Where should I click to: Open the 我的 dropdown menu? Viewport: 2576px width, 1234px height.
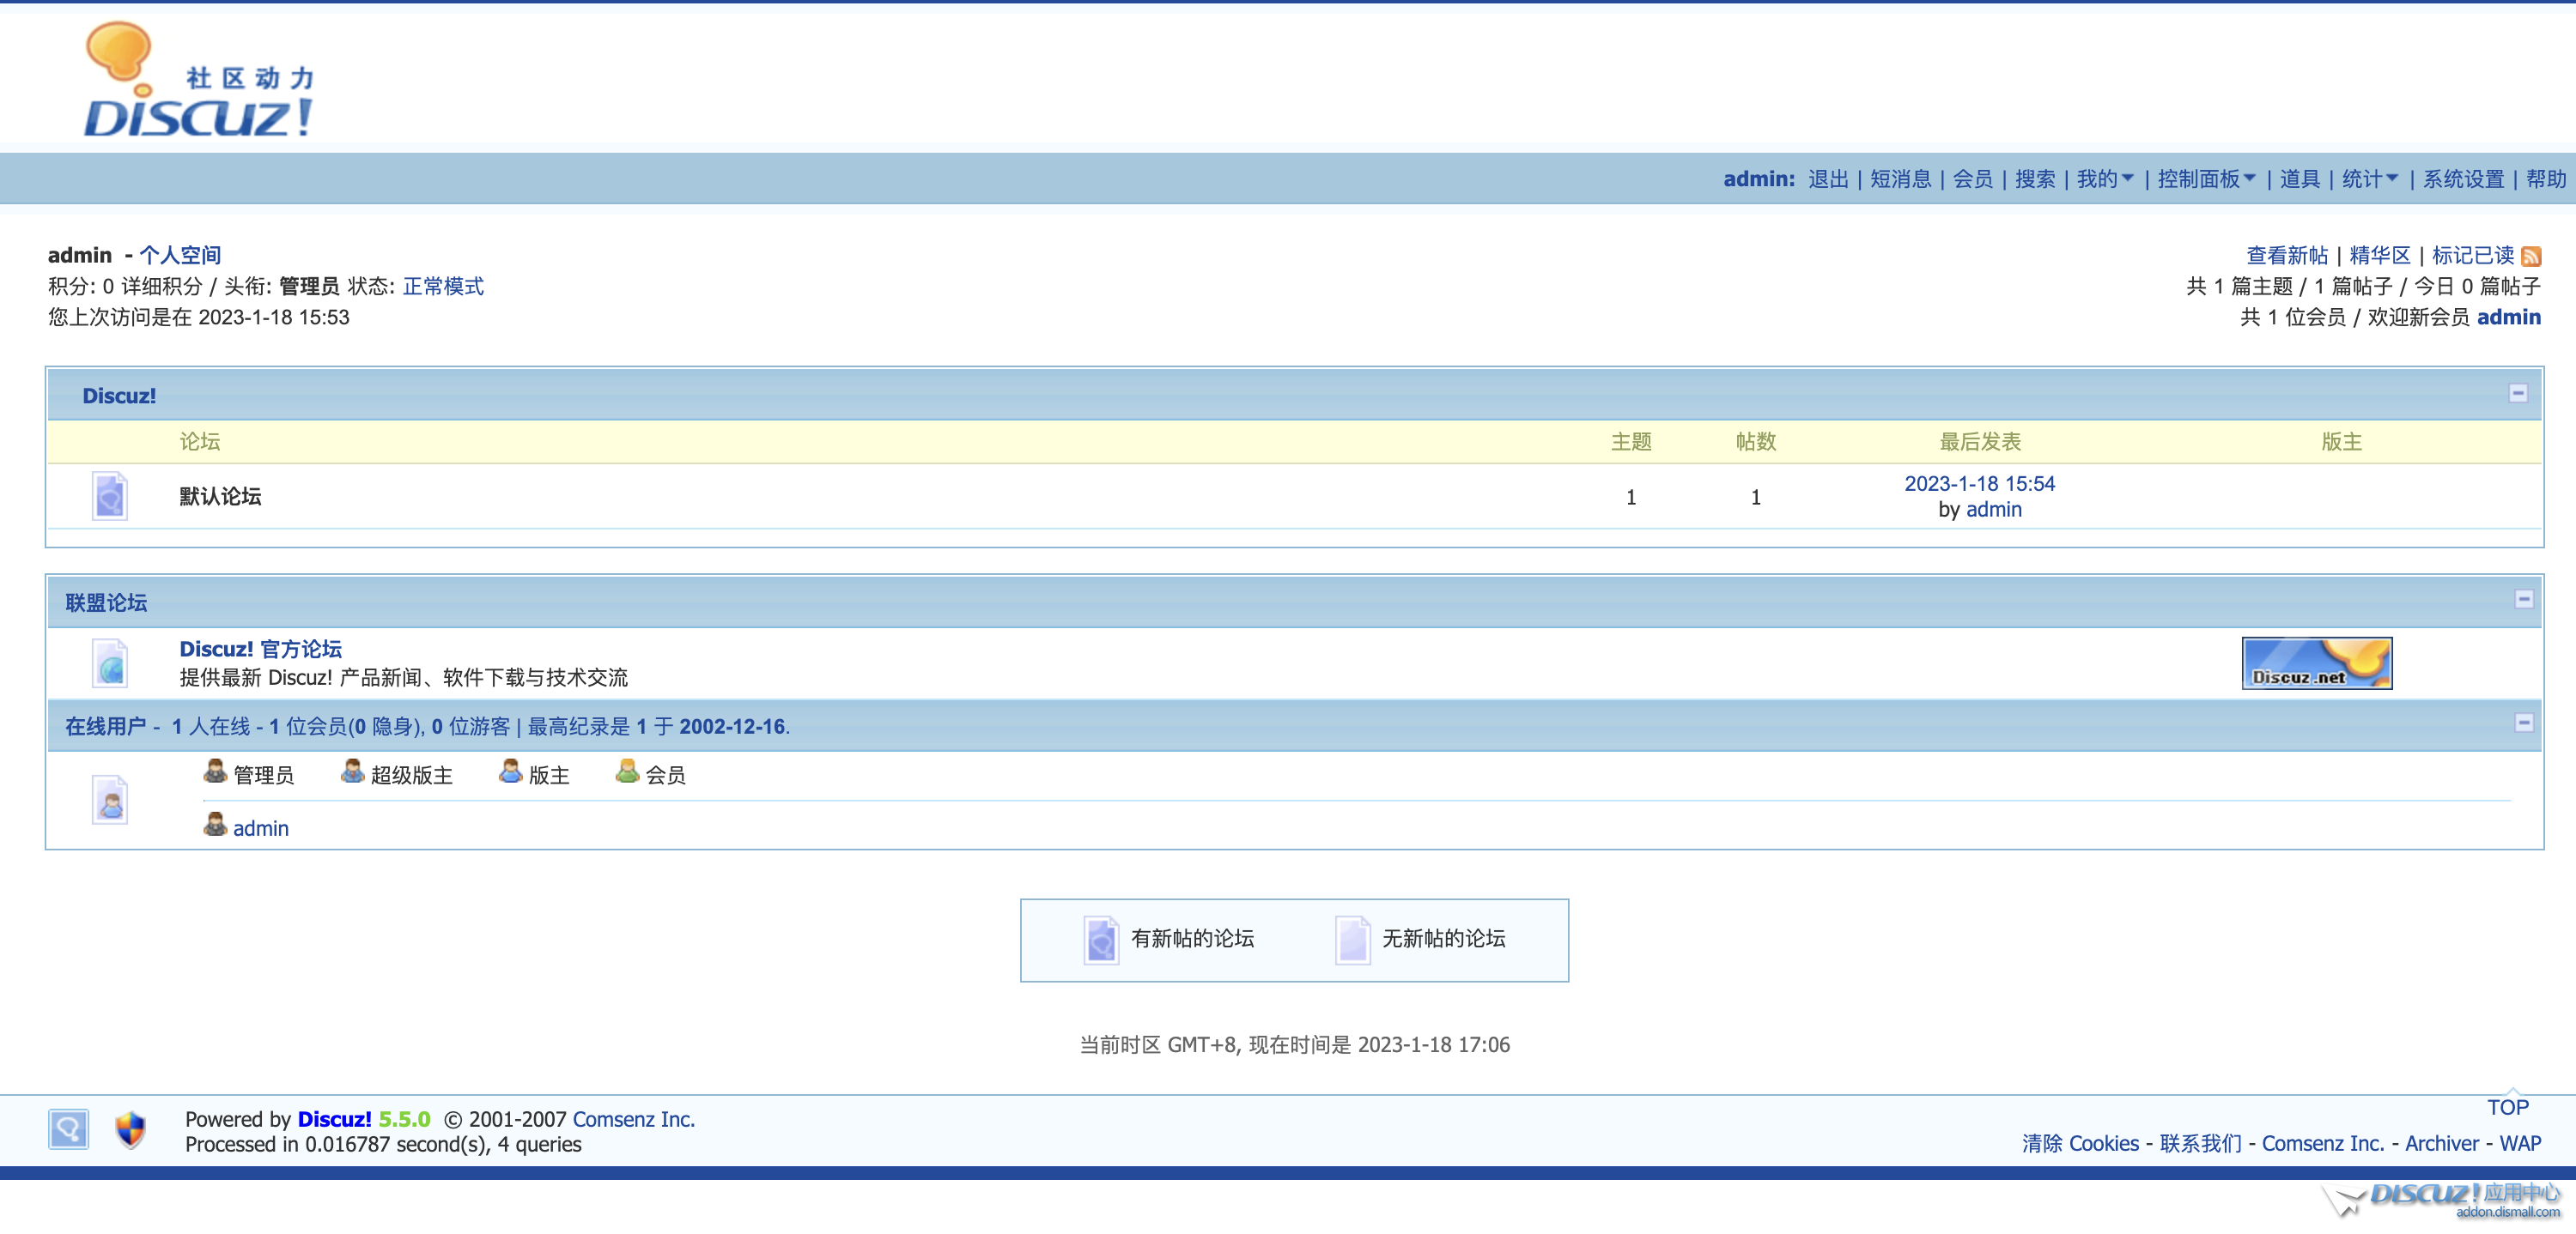pyautogui.click(x=2105, y=178)
